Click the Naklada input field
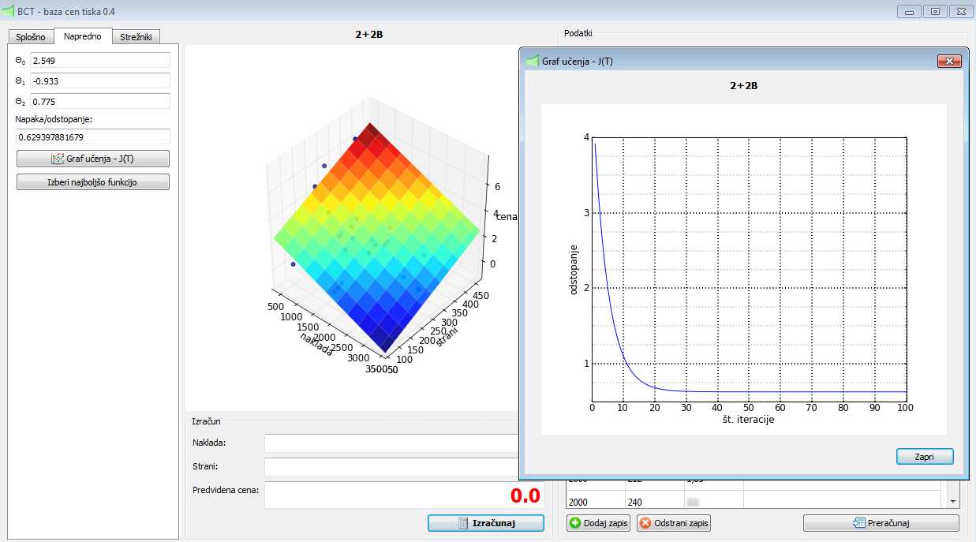 click(x=391, y=443)
